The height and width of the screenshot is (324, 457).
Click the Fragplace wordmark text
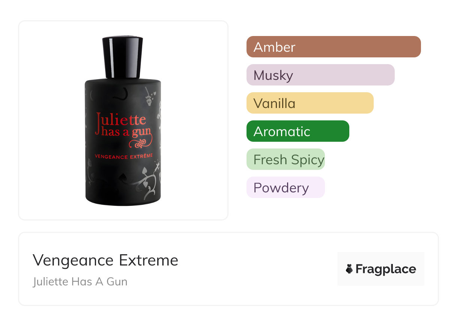pos(386,269)
